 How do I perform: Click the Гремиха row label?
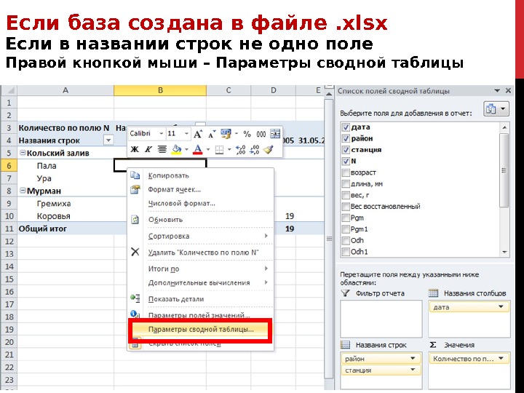[54, 204]
